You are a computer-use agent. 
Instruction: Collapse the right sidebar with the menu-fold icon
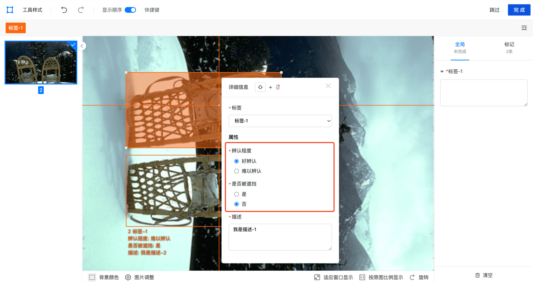point(524,28)
